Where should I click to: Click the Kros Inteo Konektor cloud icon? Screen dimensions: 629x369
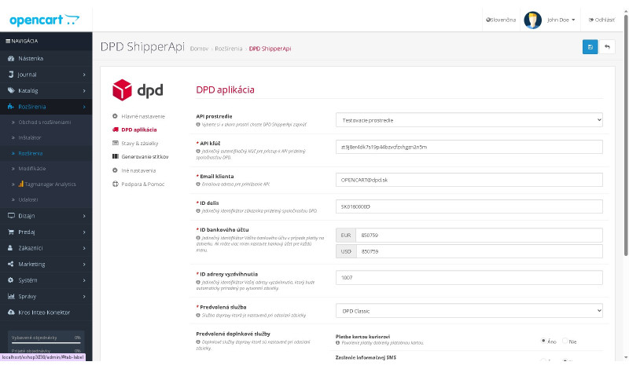pos(11,312)
